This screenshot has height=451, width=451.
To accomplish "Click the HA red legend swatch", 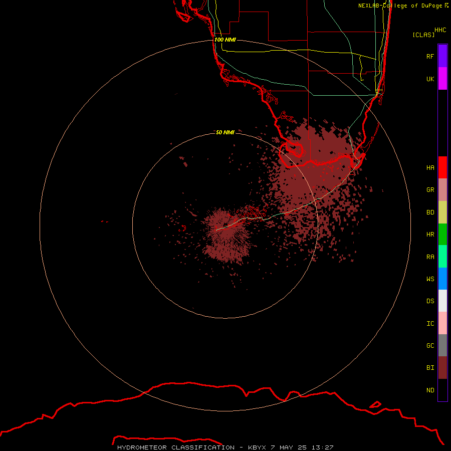I will coord(442,167).
